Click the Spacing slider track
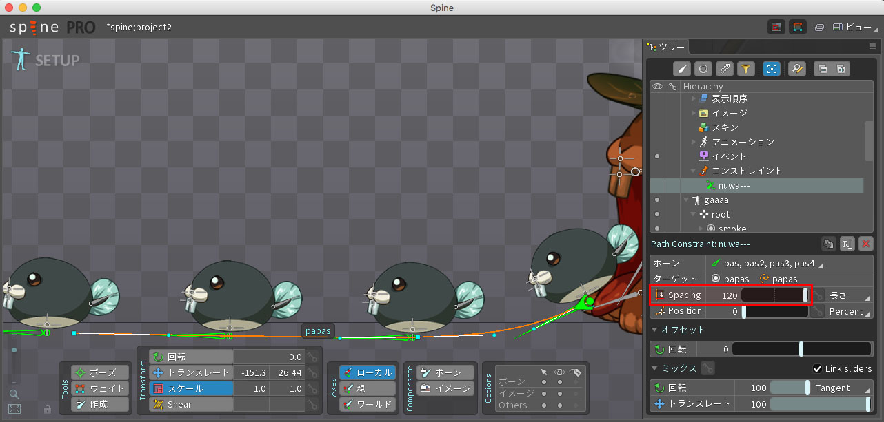Image resolution: width=884 pixels, height=422 pixels. click(x=775, y=295)
